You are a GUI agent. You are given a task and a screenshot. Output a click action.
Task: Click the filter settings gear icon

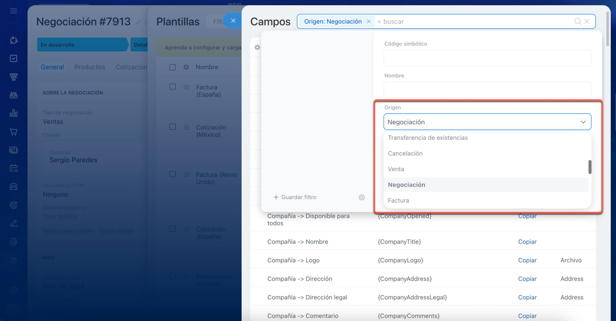361,198
